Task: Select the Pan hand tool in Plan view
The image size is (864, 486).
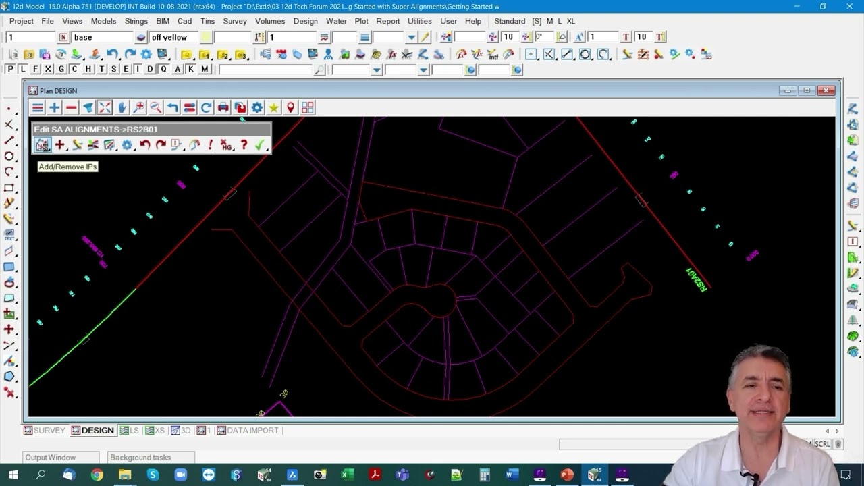Action: click(x=122, y=108)
